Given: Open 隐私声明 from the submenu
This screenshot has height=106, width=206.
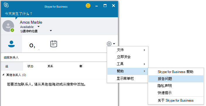Looking at the screenshot, I should tap(176, 86).
